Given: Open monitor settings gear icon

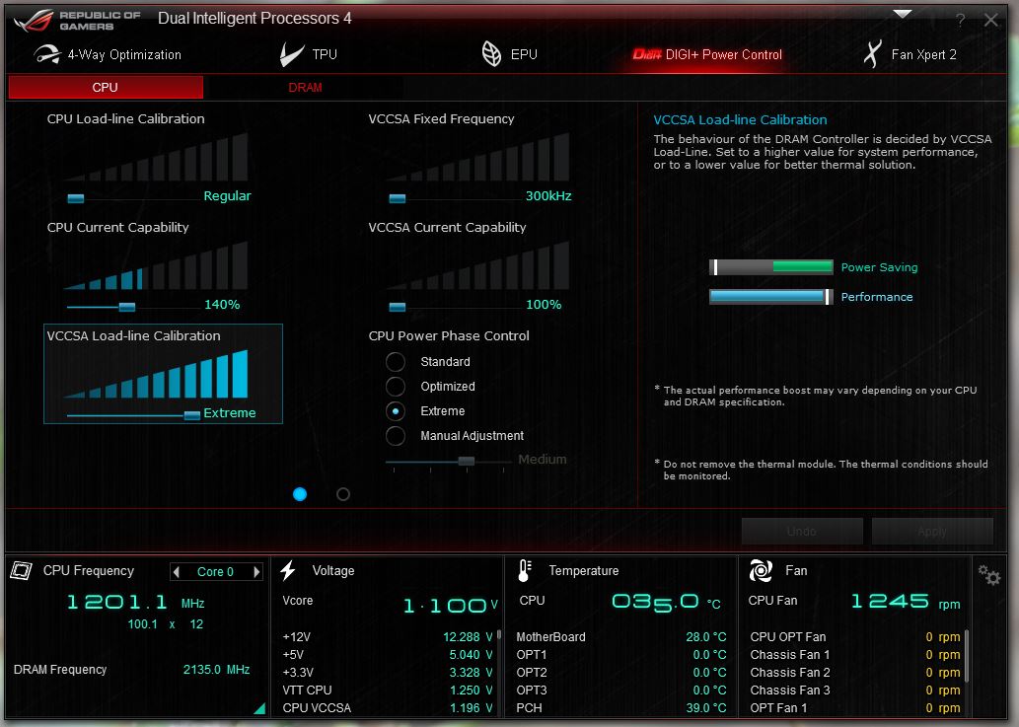Looking at the screenshot, I should click(x=989, y=574).
